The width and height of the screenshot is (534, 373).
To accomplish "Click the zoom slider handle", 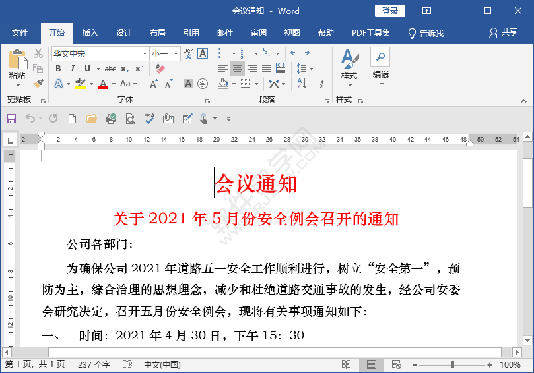I will (x=452, y=365).
